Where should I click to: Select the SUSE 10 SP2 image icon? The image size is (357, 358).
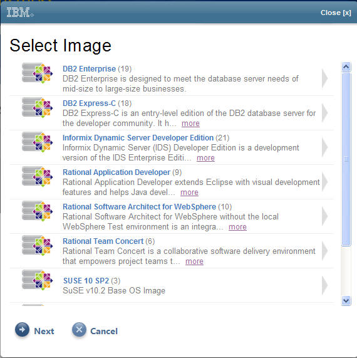pyautogui.click(x=38, y=280)
